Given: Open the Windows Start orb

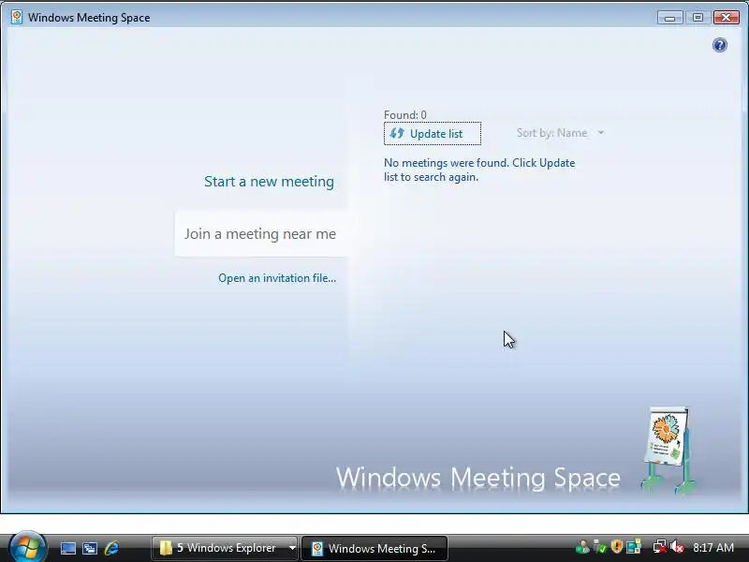Looking at the screenshot, I should [x=28, y=547].
